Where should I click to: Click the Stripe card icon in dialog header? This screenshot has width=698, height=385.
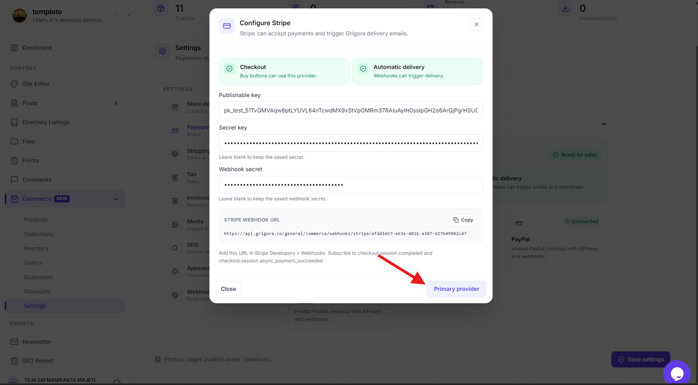(227, 26)
